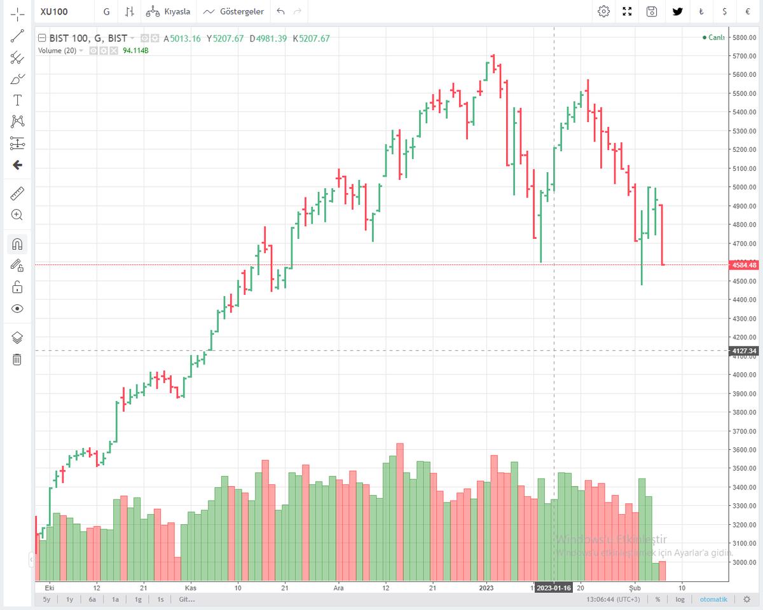Toggle BIST 100 series visibility eye
Image resolution: width=763 pixels, height=610 pixels.
(x=145, y=38)
